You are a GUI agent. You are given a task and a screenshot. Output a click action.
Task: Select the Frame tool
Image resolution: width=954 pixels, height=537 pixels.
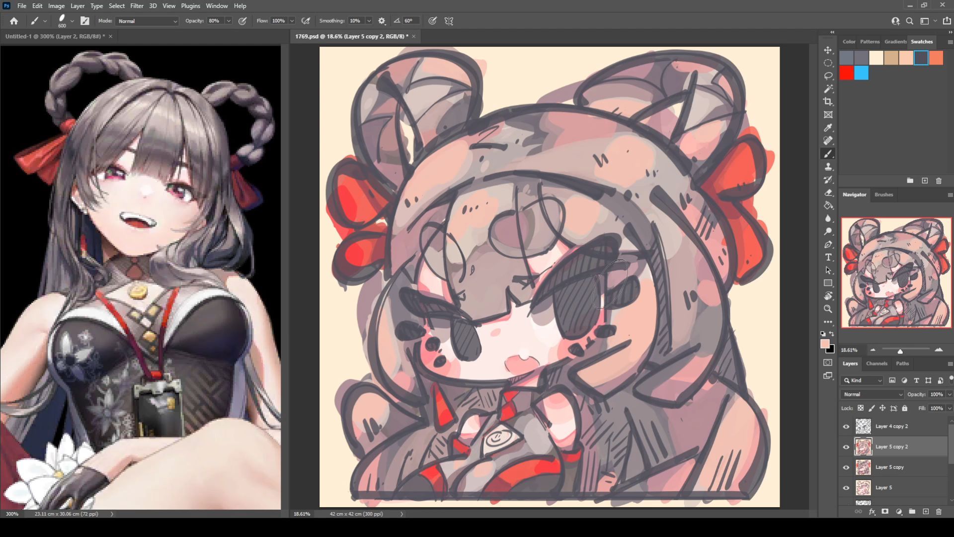(x=828, y=115)
